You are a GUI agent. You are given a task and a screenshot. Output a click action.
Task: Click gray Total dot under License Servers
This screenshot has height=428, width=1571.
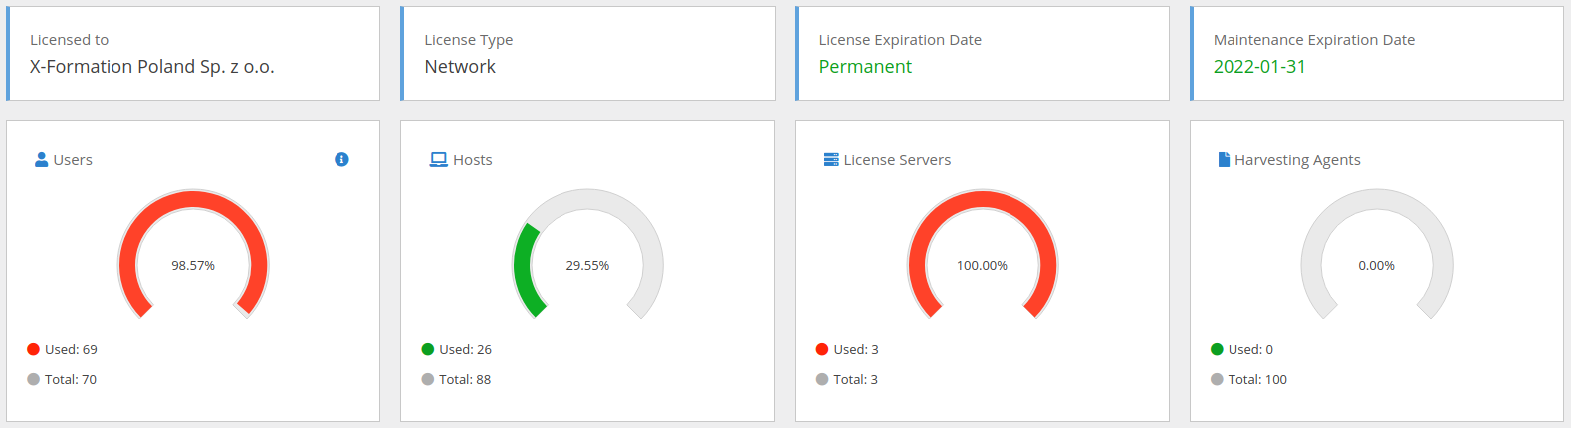822,379
